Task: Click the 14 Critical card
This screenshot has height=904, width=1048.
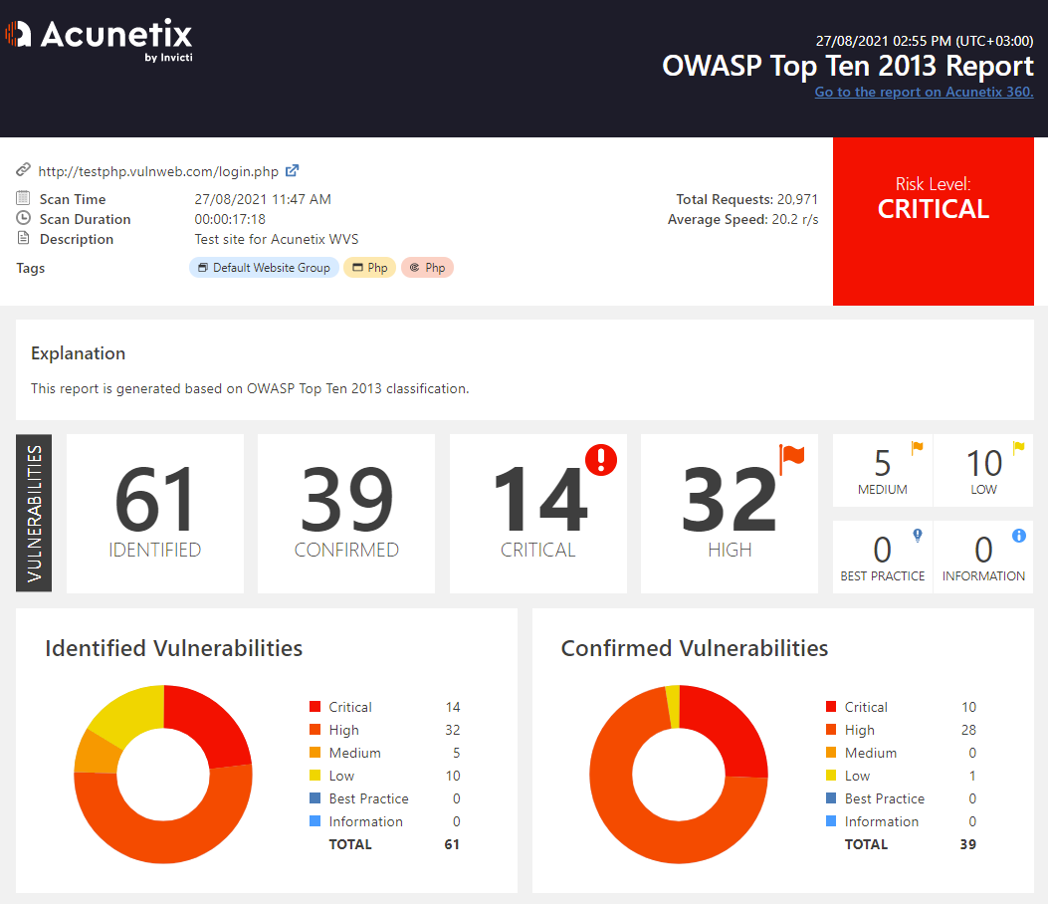Action: click(538, 514)
